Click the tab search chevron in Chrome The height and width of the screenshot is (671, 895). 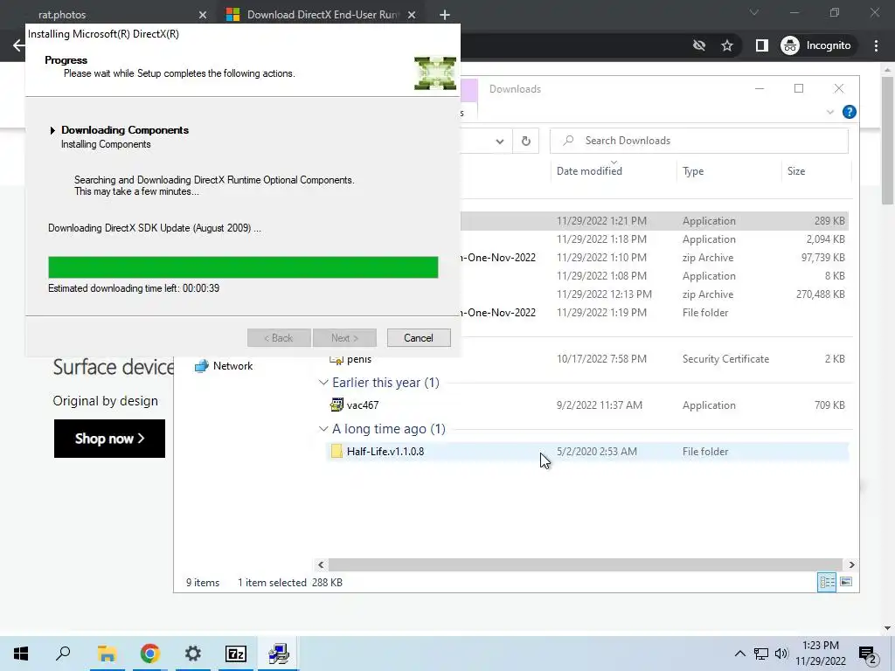pos(754,12)
